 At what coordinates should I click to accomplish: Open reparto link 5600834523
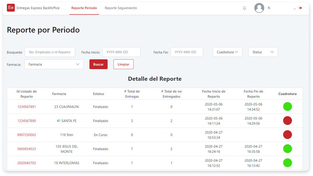(27, 149)
